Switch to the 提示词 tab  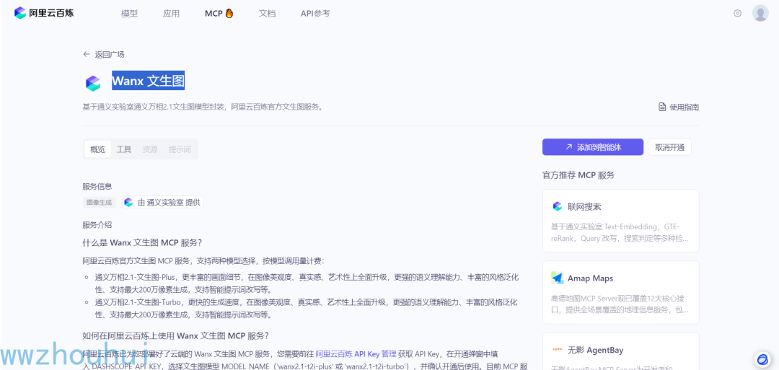point(180,149)
